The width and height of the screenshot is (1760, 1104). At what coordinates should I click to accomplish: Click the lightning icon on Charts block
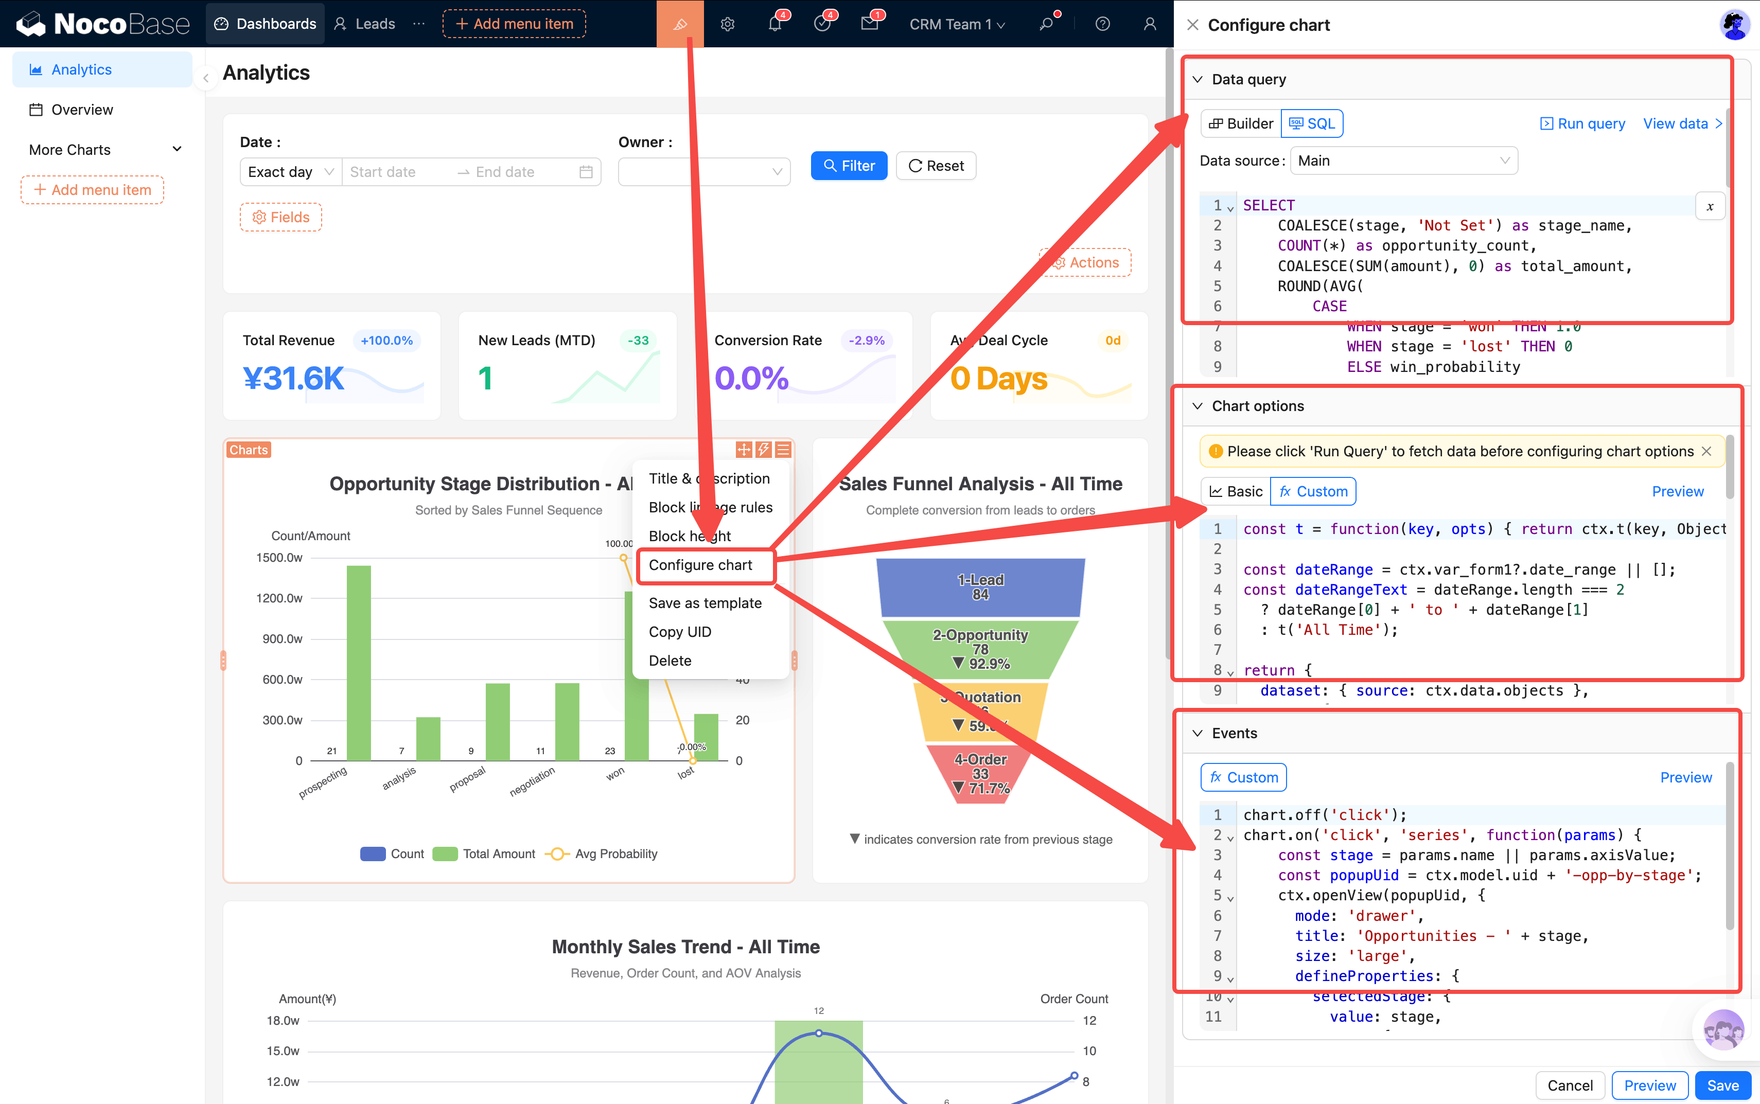click(764, 449)
